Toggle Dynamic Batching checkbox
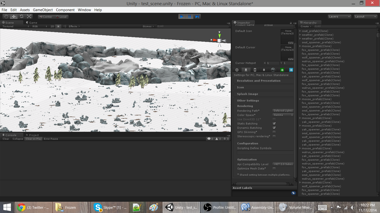The width and height of the screenshot is (380, 213). [x=274, y=128]
